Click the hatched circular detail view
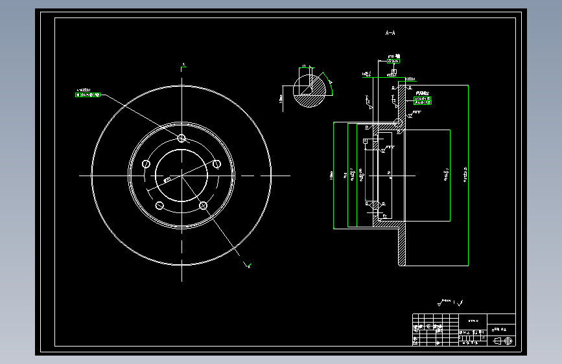The height and width of the screenshot is (364, 562). [x=309, y=91]
